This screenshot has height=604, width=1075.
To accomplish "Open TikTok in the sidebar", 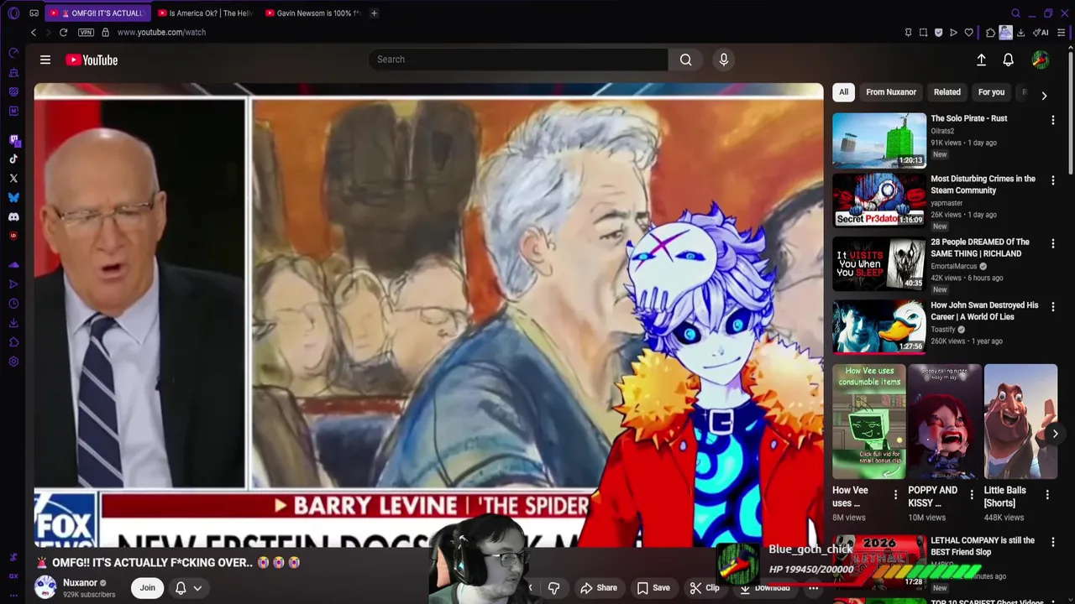I will click(x=13, y=159).
